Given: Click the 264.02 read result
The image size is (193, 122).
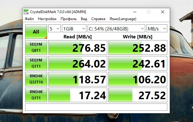Looking at the screenshot, I should point(78,63).
